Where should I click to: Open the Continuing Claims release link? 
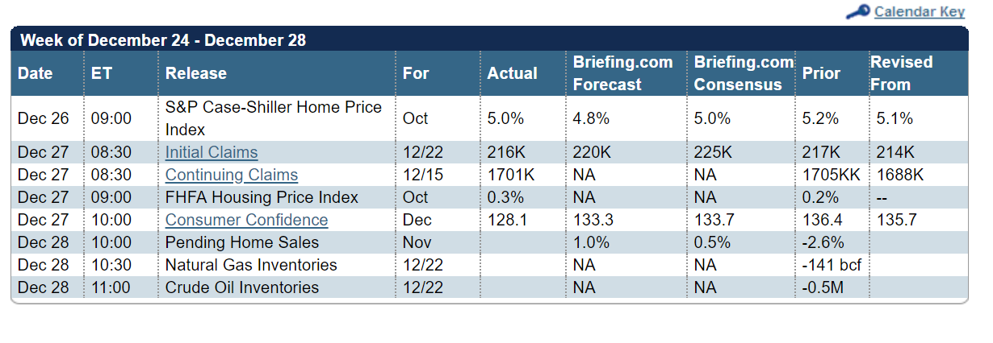click(x=232, y=175)
